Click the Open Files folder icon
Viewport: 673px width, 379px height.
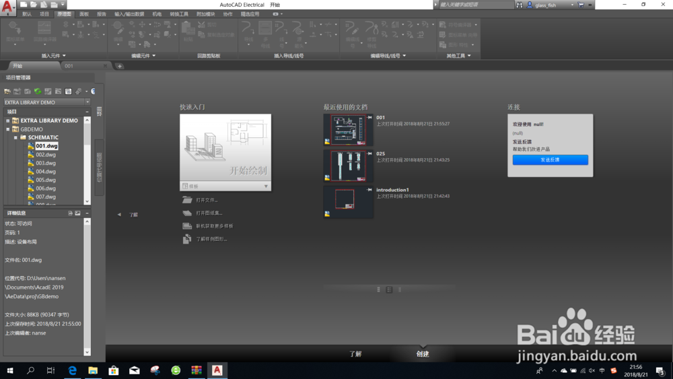[187, 200]
